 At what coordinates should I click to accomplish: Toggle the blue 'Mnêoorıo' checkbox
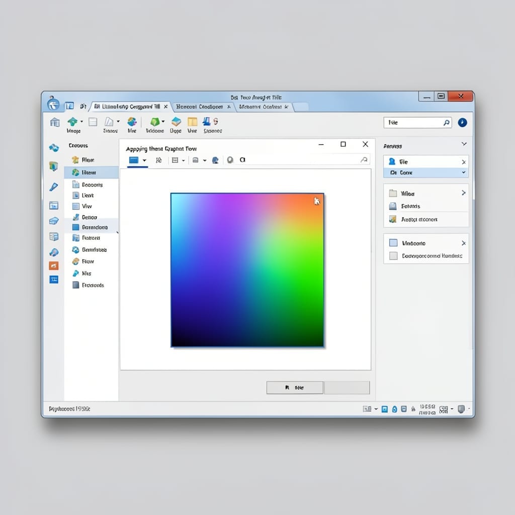[393, 243]
